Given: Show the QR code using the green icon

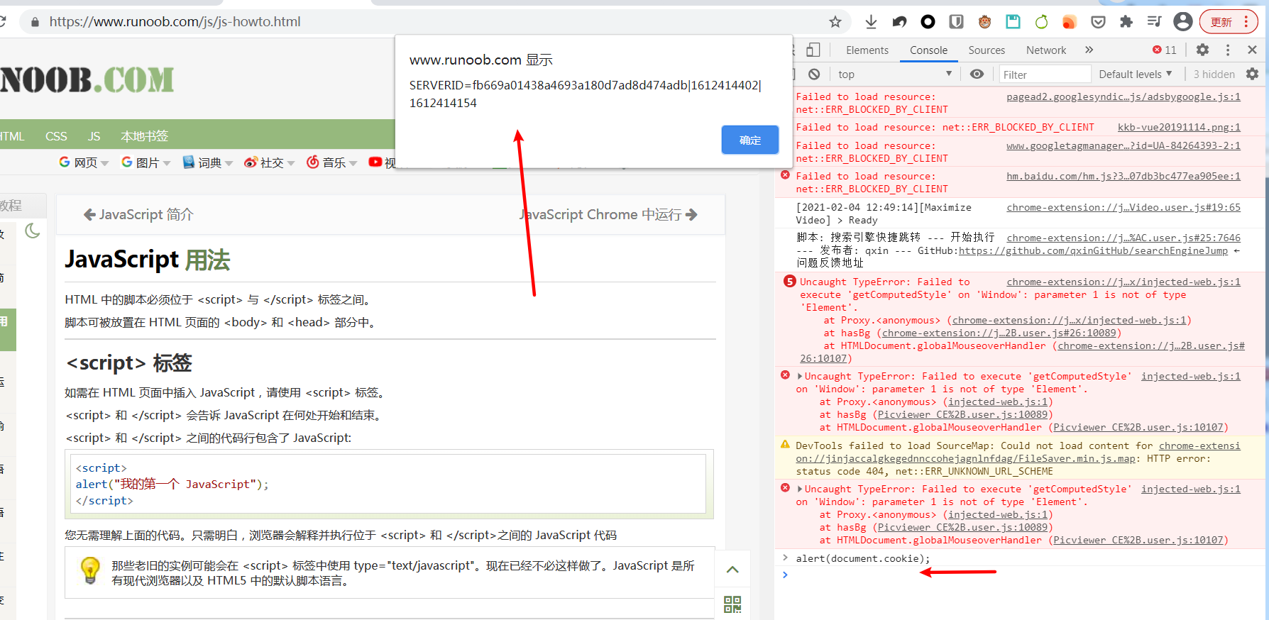Looking at the screenshot, I should pos(732,604).
